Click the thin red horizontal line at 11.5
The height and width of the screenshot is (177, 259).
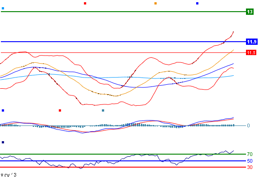coord(123,52)
